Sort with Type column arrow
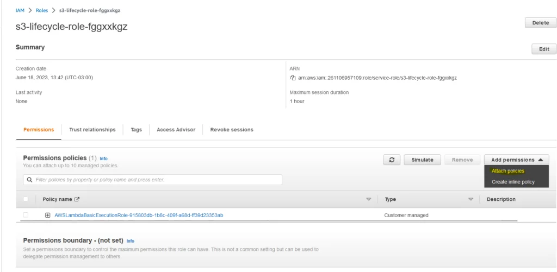Screen dimensions: 557x272 pyautogui.click(x=471, y=199)
